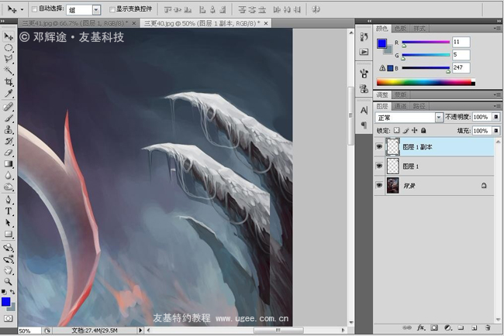Screen dimensions: 504x336
Task: Switch to the 通道 tab
Action: click(401, 106)
